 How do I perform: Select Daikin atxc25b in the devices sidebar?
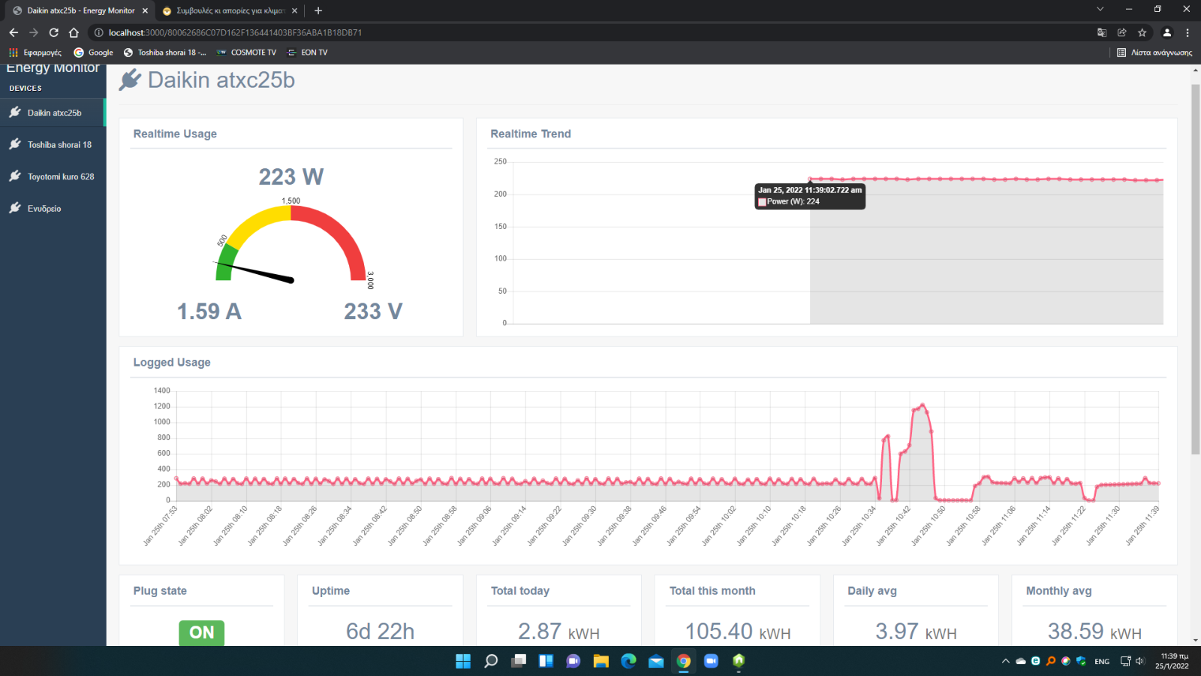click(x=53, y=113)
